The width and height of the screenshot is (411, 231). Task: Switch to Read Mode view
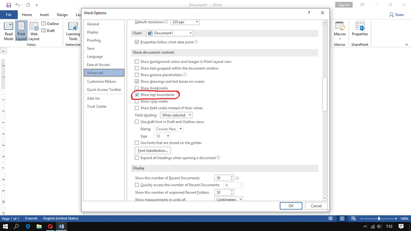pyautogui.click(x=9, y=31)
